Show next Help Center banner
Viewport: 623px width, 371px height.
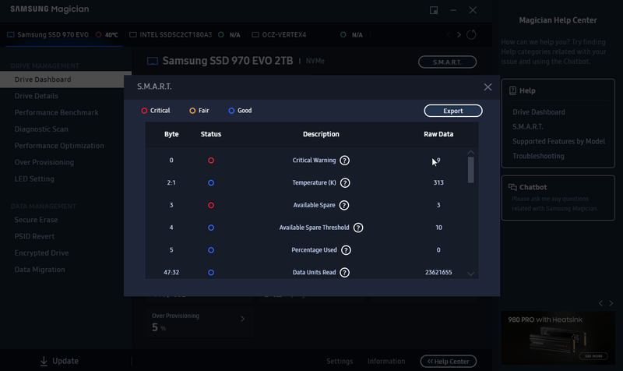coord(611,303)
